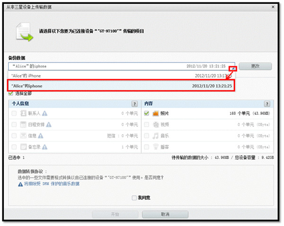Click warning triangle beside 信息
Viewport: 284px width, 226px height.
point(41,136)
